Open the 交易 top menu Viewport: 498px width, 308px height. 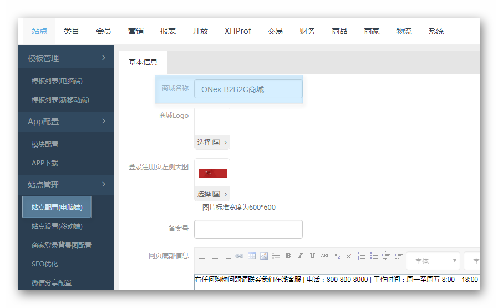click(275, 31)
